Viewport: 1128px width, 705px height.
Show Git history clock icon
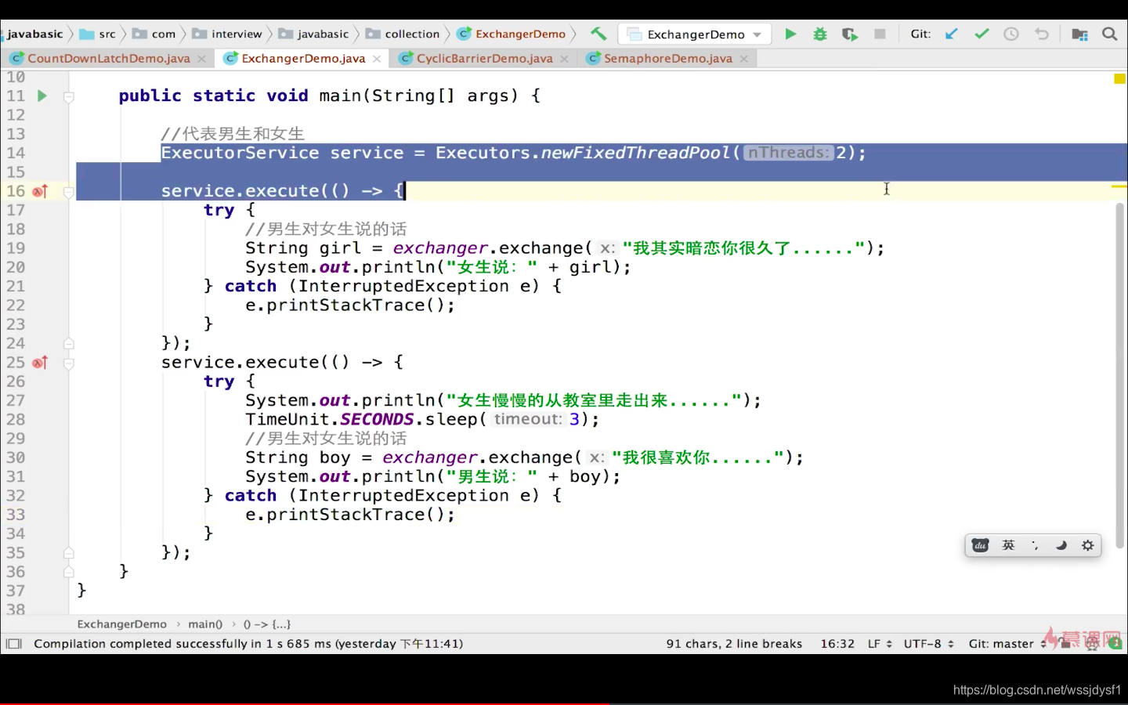click(1011, 34)
